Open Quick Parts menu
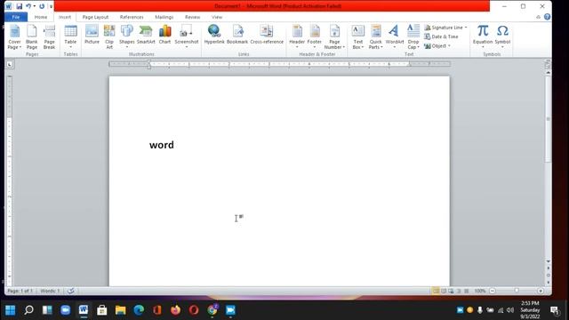Screen dimensions: 569x320 click(x=375, y=37)
